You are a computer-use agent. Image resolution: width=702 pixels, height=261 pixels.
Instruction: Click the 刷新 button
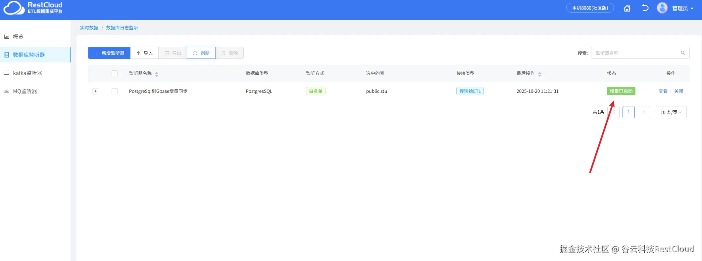click(201, 53)
